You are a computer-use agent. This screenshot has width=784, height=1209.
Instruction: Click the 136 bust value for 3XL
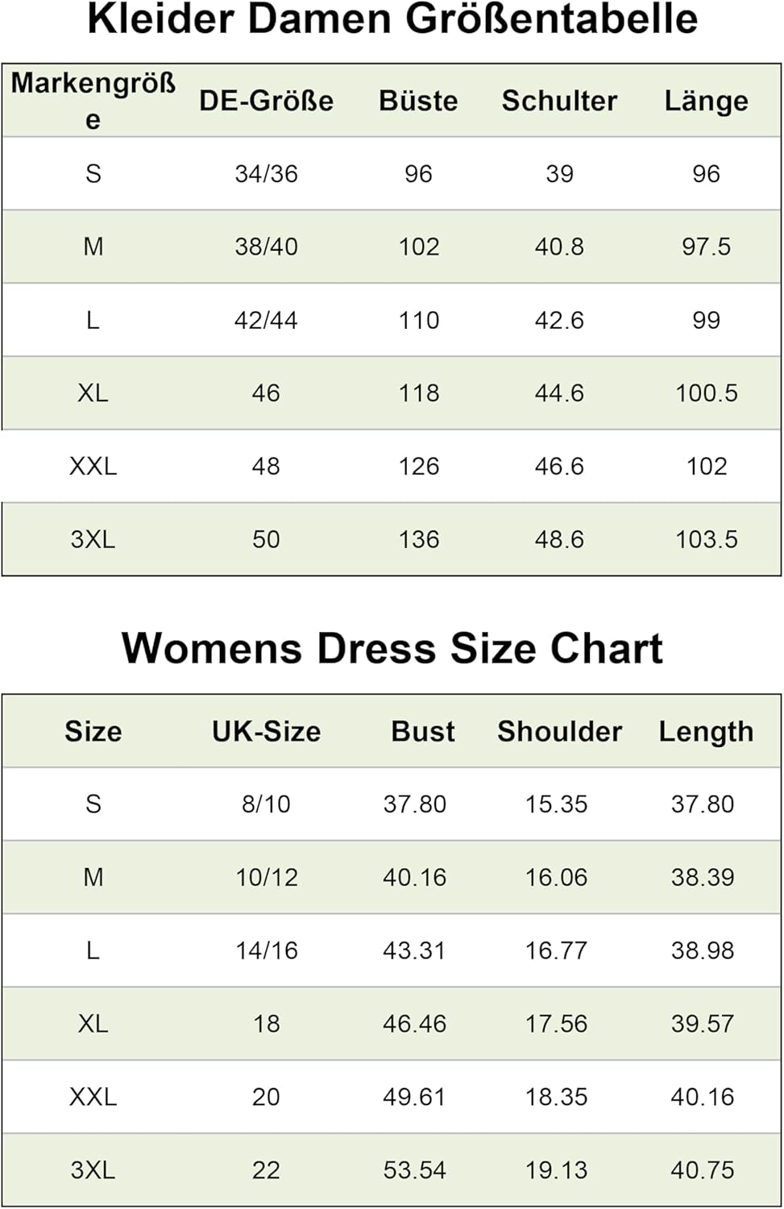coord(419,539)
